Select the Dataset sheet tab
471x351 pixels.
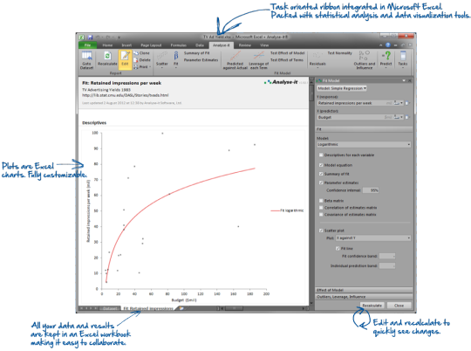pyautogui.click(x=110, y=308)
